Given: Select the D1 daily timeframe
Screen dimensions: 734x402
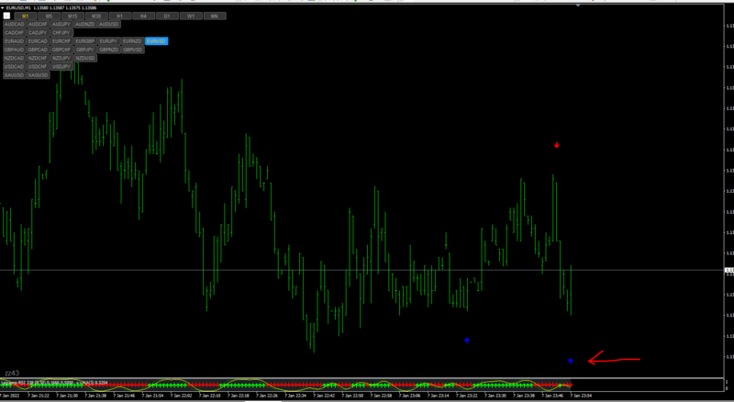Looking at the screenshot, I should (167, 16).
